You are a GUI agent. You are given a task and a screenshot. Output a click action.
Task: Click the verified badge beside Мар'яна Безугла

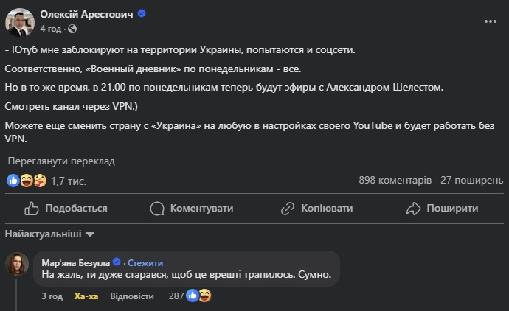[117, 262]
